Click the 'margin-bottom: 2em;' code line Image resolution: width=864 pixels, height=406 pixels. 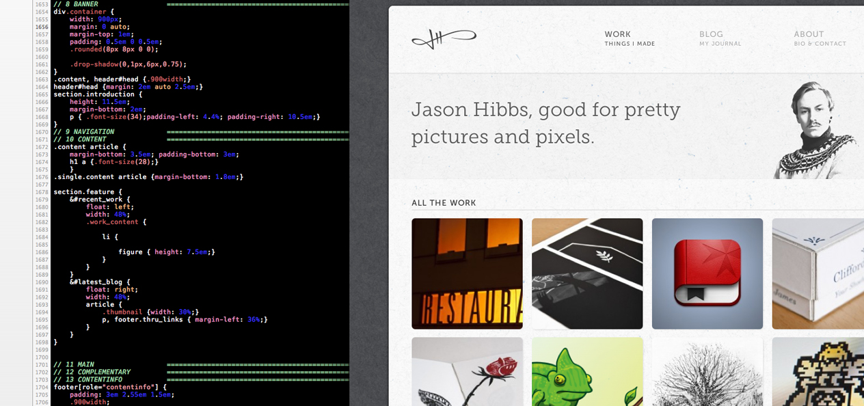tap(107, 109)
